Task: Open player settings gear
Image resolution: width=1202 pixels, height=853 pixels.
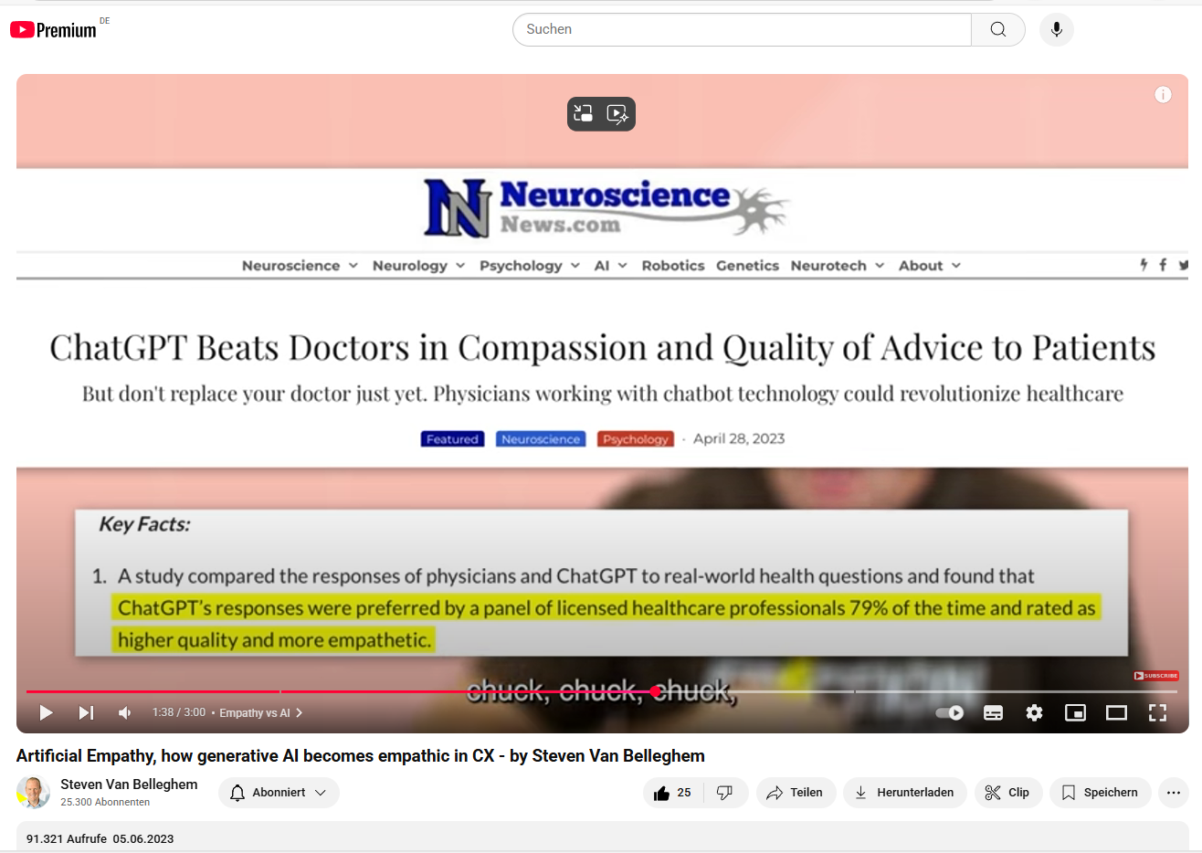Action: [x=1034, y=713]
